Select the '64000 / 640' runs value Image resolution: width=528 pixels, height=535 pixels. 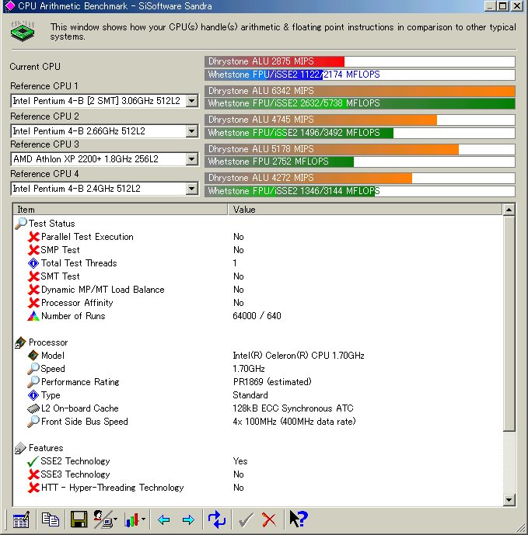(257, 316)
